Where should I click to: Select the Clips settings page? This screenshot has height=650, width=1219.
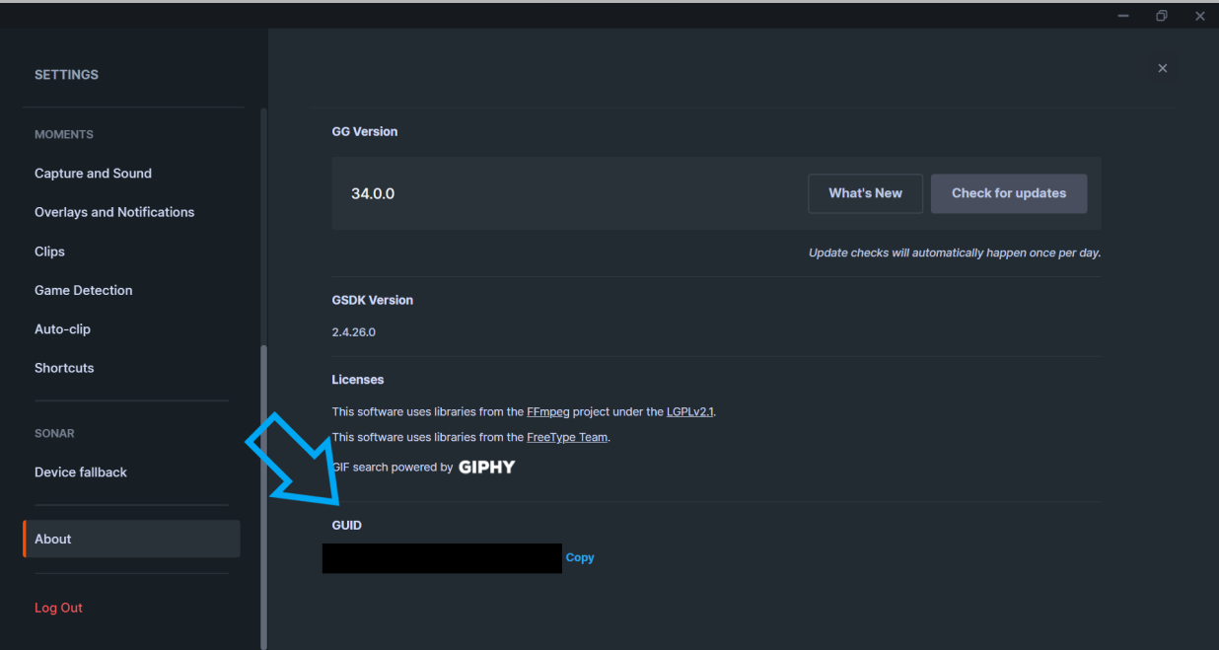point(49,252)
